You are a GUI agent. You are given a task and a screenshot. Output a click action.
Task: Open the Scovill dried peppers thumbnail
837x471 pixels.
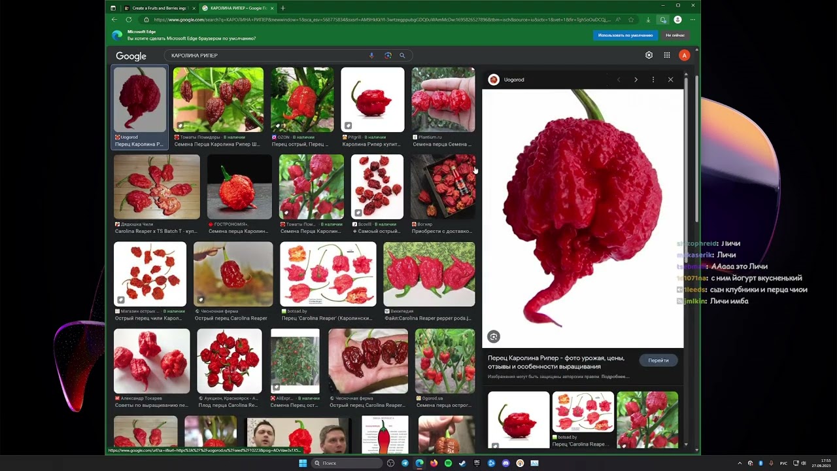pos(377,186)
